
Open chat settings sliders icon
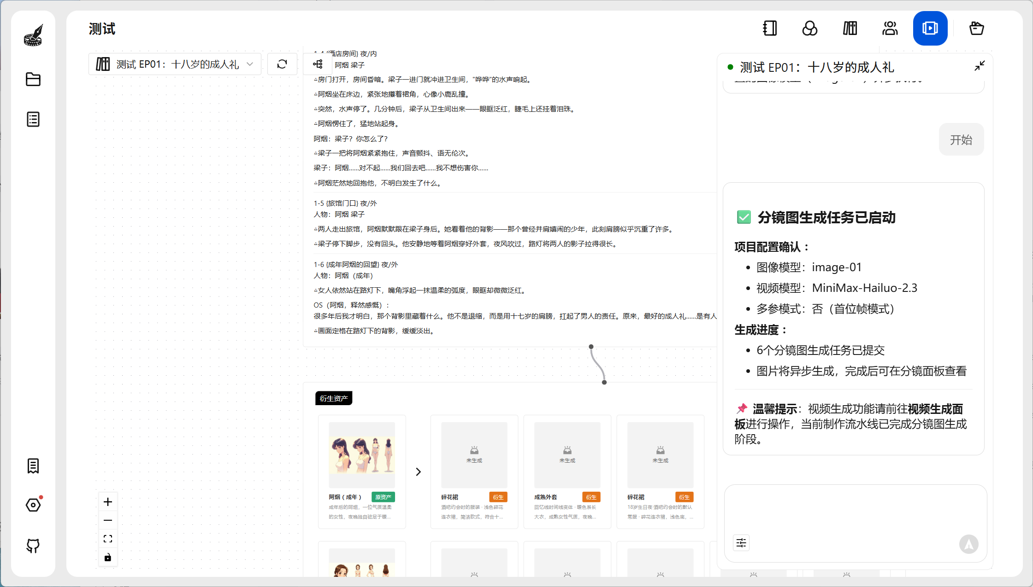741,543
